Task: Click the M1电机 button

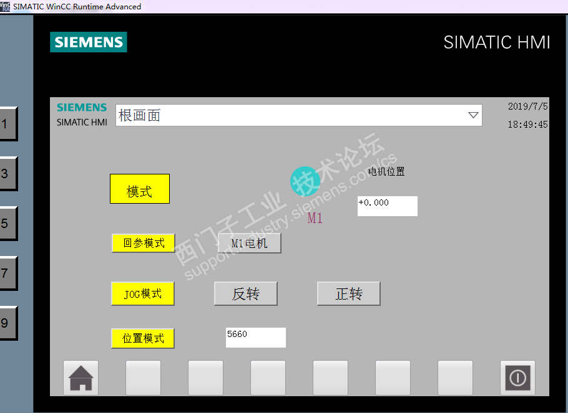Action: (x=249, y=243)
